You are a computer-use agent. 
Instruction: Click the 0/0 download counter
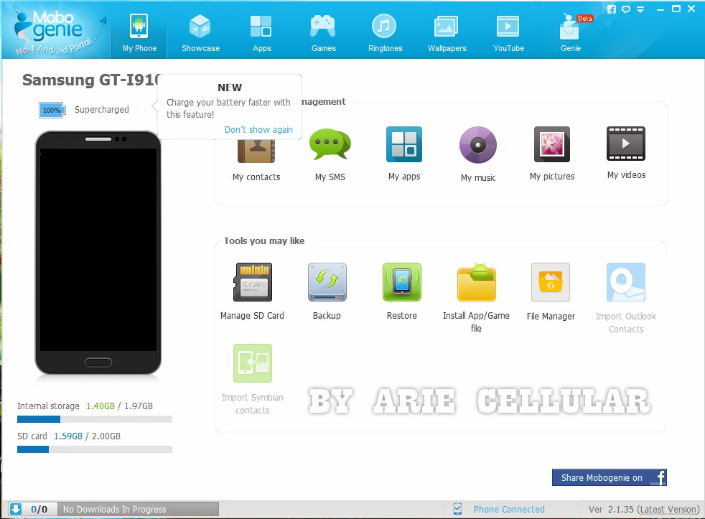coord(39,509)
